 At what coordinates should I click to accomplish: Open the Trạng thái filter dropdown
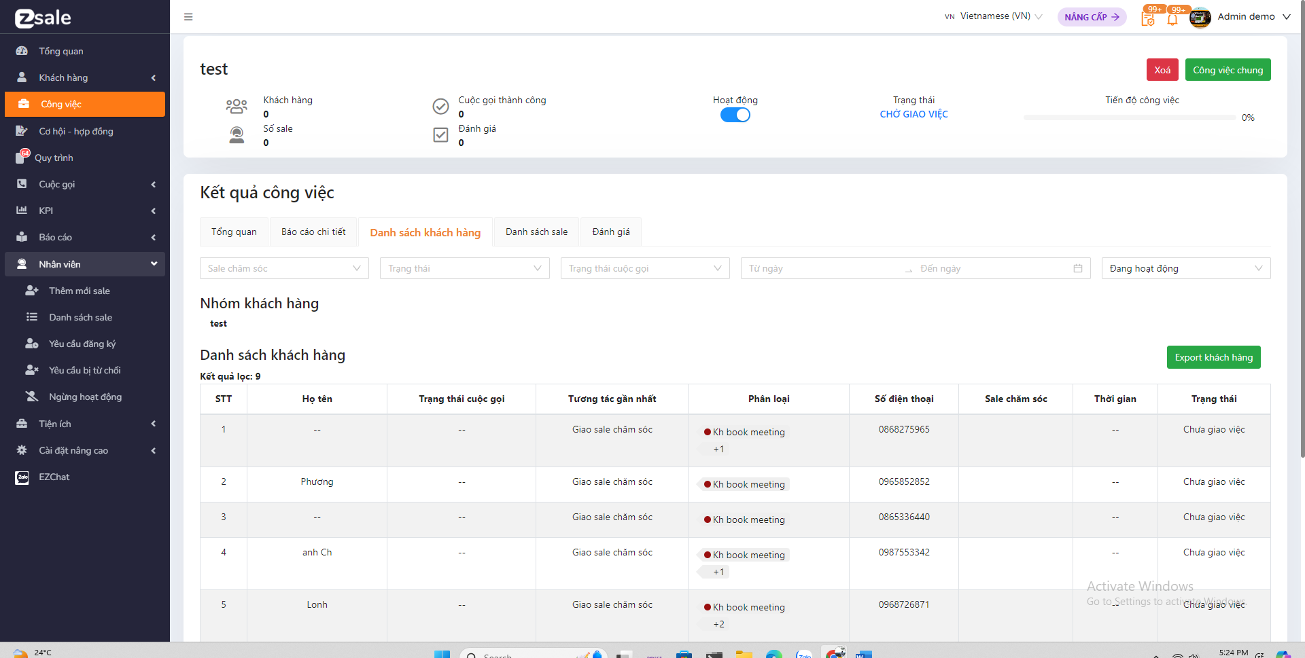465,268
